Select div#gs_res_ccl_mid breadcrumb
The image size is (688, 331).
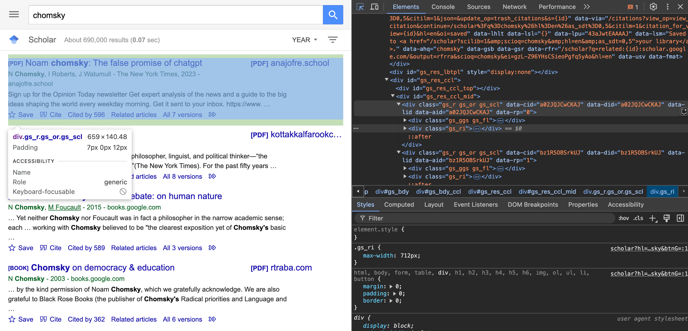(x=547, y=191)
